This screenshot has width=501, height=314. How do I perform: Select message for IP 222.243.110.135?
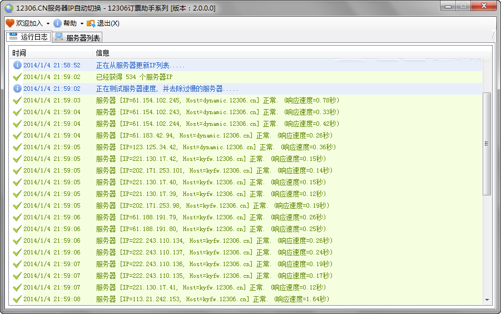pyautogui.click(x=214, y=276)
